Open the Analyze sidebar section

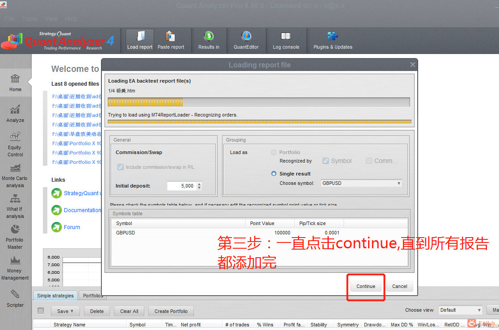pos(15,113)
